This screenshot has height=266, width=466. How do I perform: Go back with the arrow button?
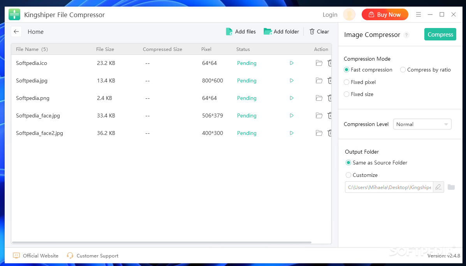(16, 31)
